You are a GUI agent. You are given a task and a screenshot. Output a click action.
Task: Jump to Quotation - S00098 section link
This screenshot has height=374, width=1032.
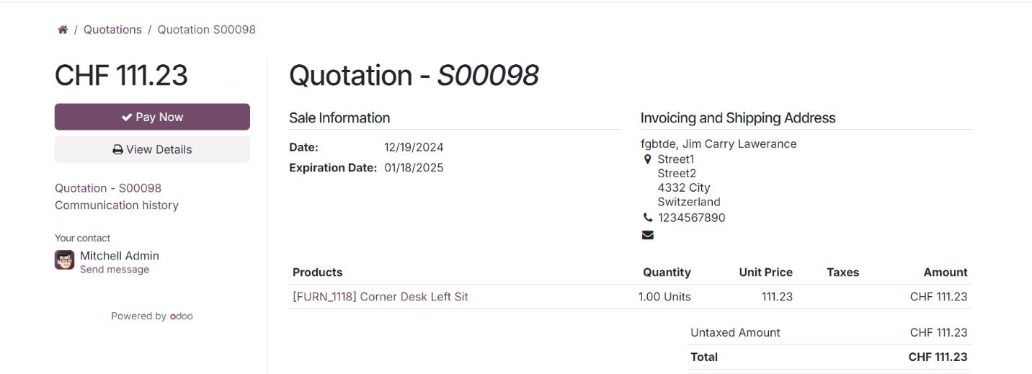point(108,188)
